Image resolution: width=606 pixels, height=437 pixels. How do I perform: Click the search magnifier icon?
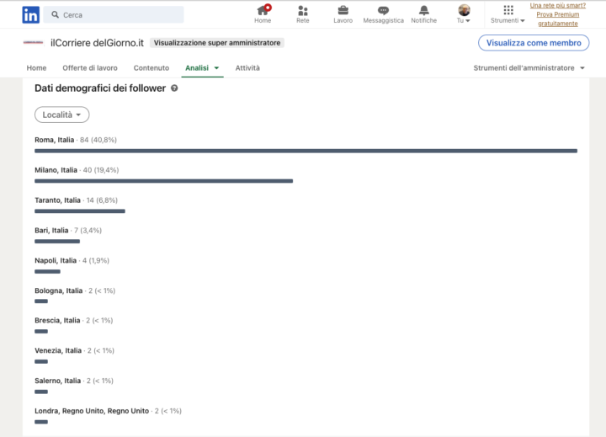tap(56, 14)
